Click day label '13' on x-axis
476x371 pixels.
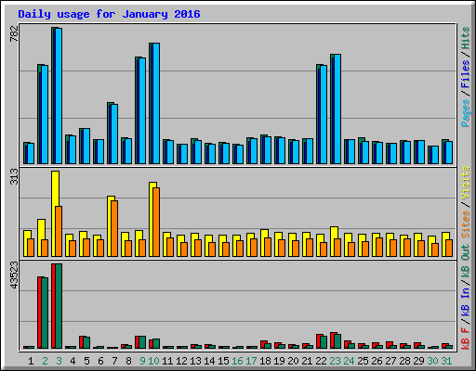(x=195, y=361)
